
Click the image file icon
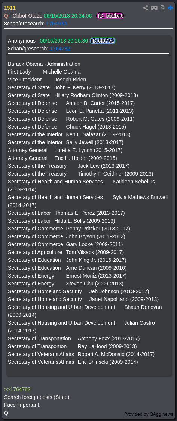162,8
